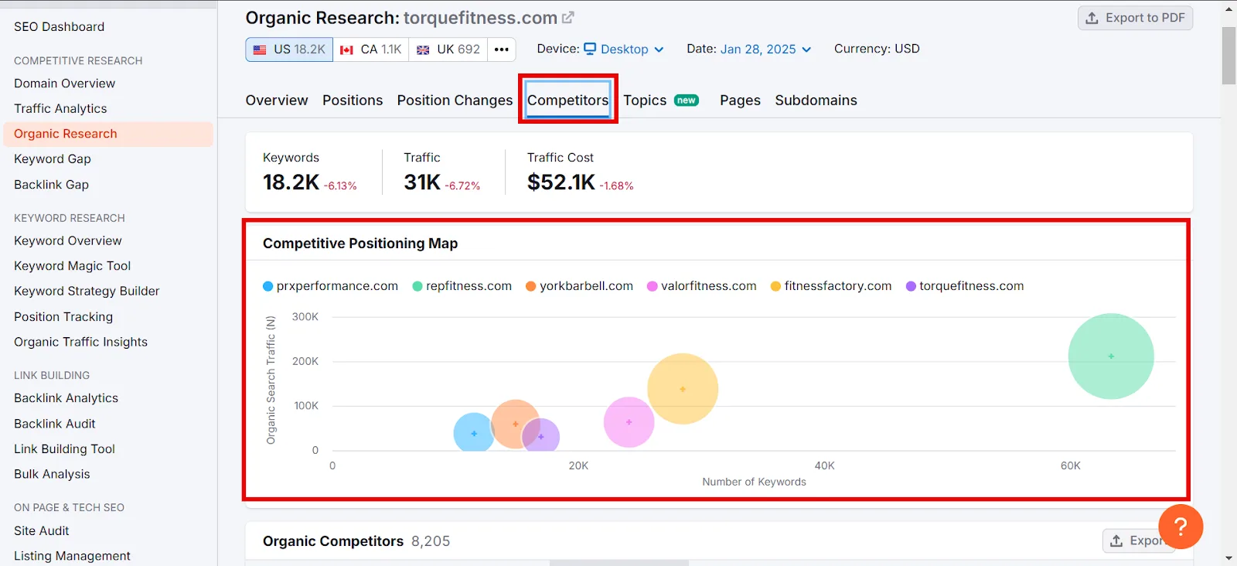
Task: Click the yellow fitnessfactory.com bubble in chart
Action: pyautogui.click(x=683, y=389)
